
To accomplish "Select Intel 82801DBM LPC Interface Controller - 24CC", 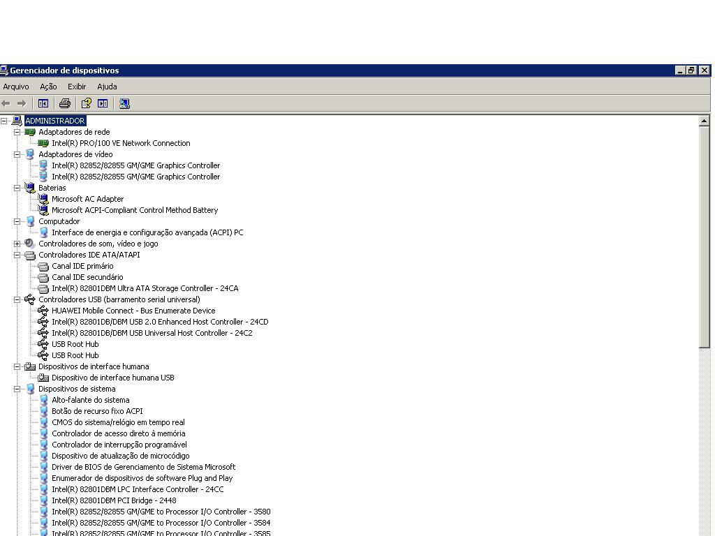I will [138, 489].
